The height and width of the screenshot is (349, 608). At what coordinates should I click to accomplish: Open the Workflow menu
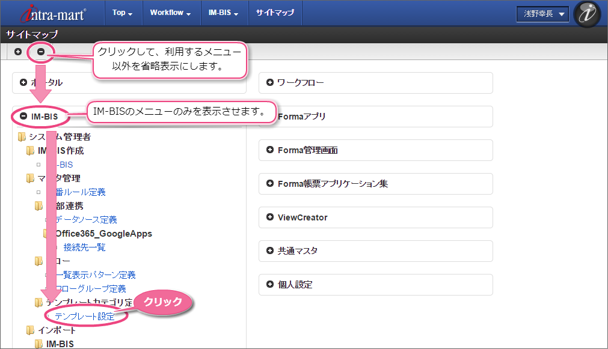tap(171, 13)
